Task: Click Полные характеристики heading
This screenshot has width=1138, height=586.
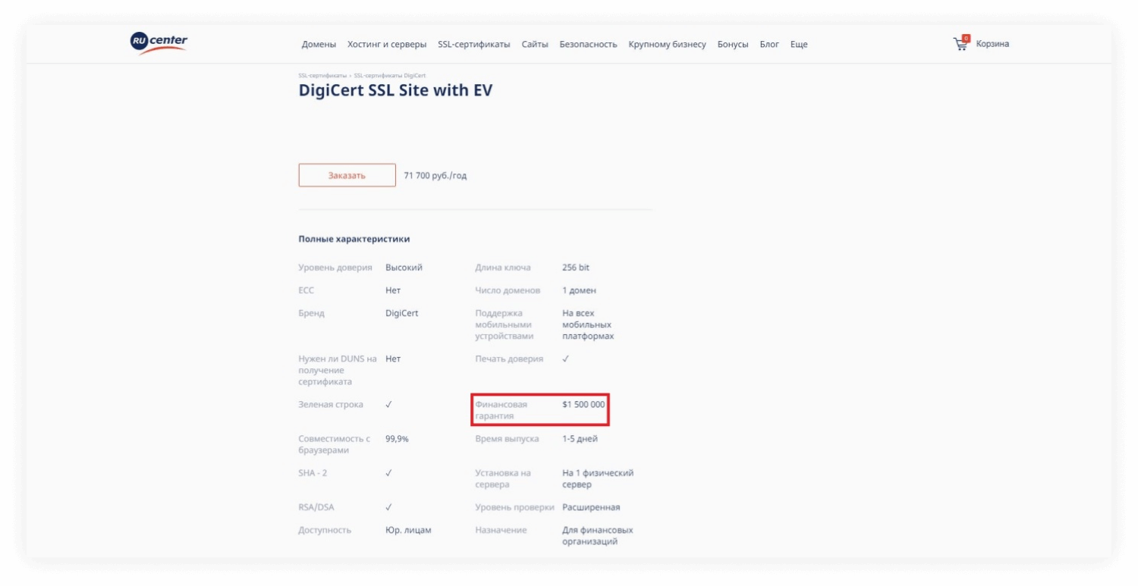Action: tap(354, 239)
